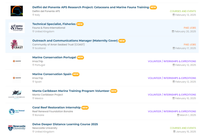Click the NEW badge on Delfini del Ponente listing
This screenshot has height=136, width=203.
[153, 7]
